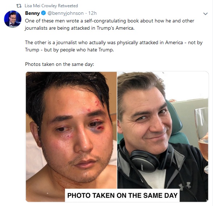This screenshot has height=206, width=213.
Task: Open 'Lisa Mei Crowley Retweeted' link
Action: pyautogui.click(x=51, y=6)
